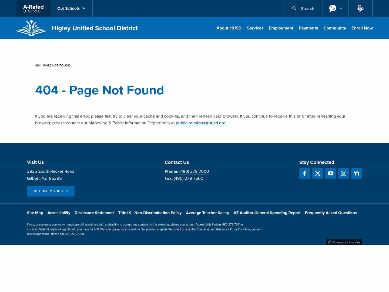Viewport: 389px width, 292px height.
Task: Select the Community menu item
Action: [335, 28]
